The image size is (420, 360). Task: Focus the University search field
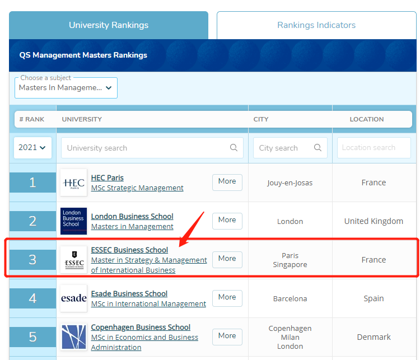click(x=152, y=148)
